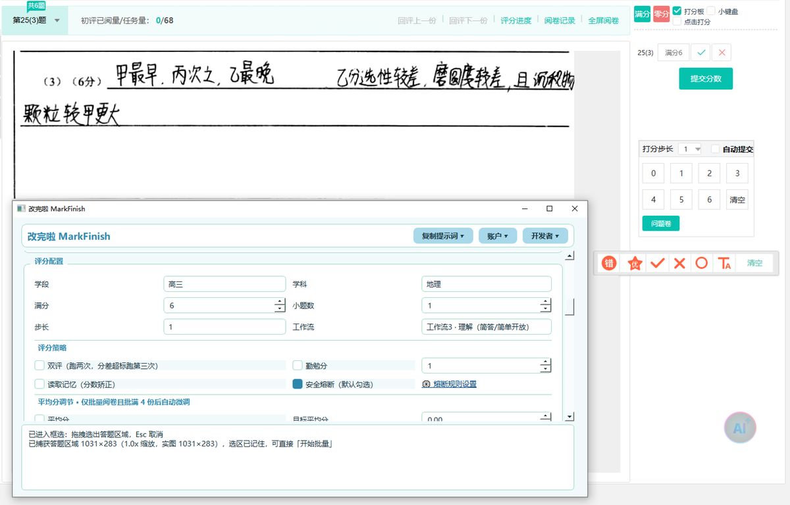
Task: Maximize the MarkFinish window
Action: (x=550, y=208)
